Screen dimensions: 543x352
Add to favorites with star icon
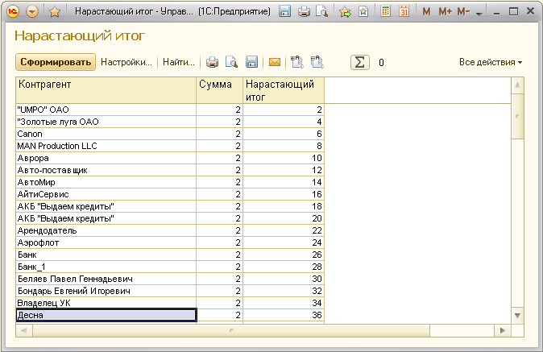coord(55,12)
